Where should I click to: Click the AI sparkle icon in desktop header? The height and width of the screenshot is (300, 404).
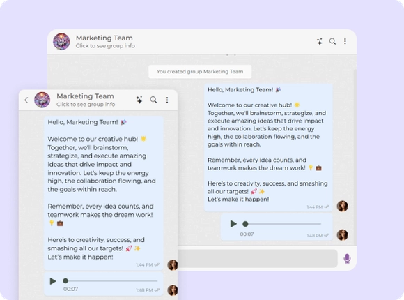320,42
